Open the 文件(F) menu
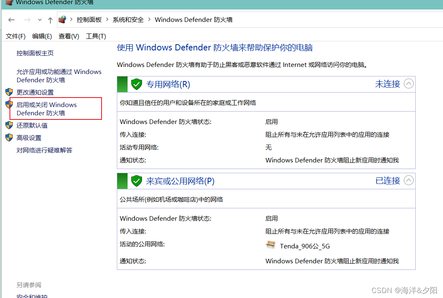The width and height of the screenshot is (443, 298). click(16, 36)
